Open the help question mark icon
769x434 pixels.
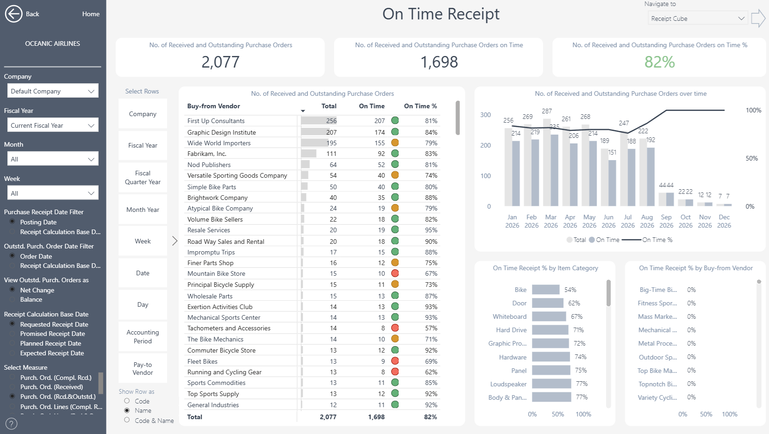point(12,423)
